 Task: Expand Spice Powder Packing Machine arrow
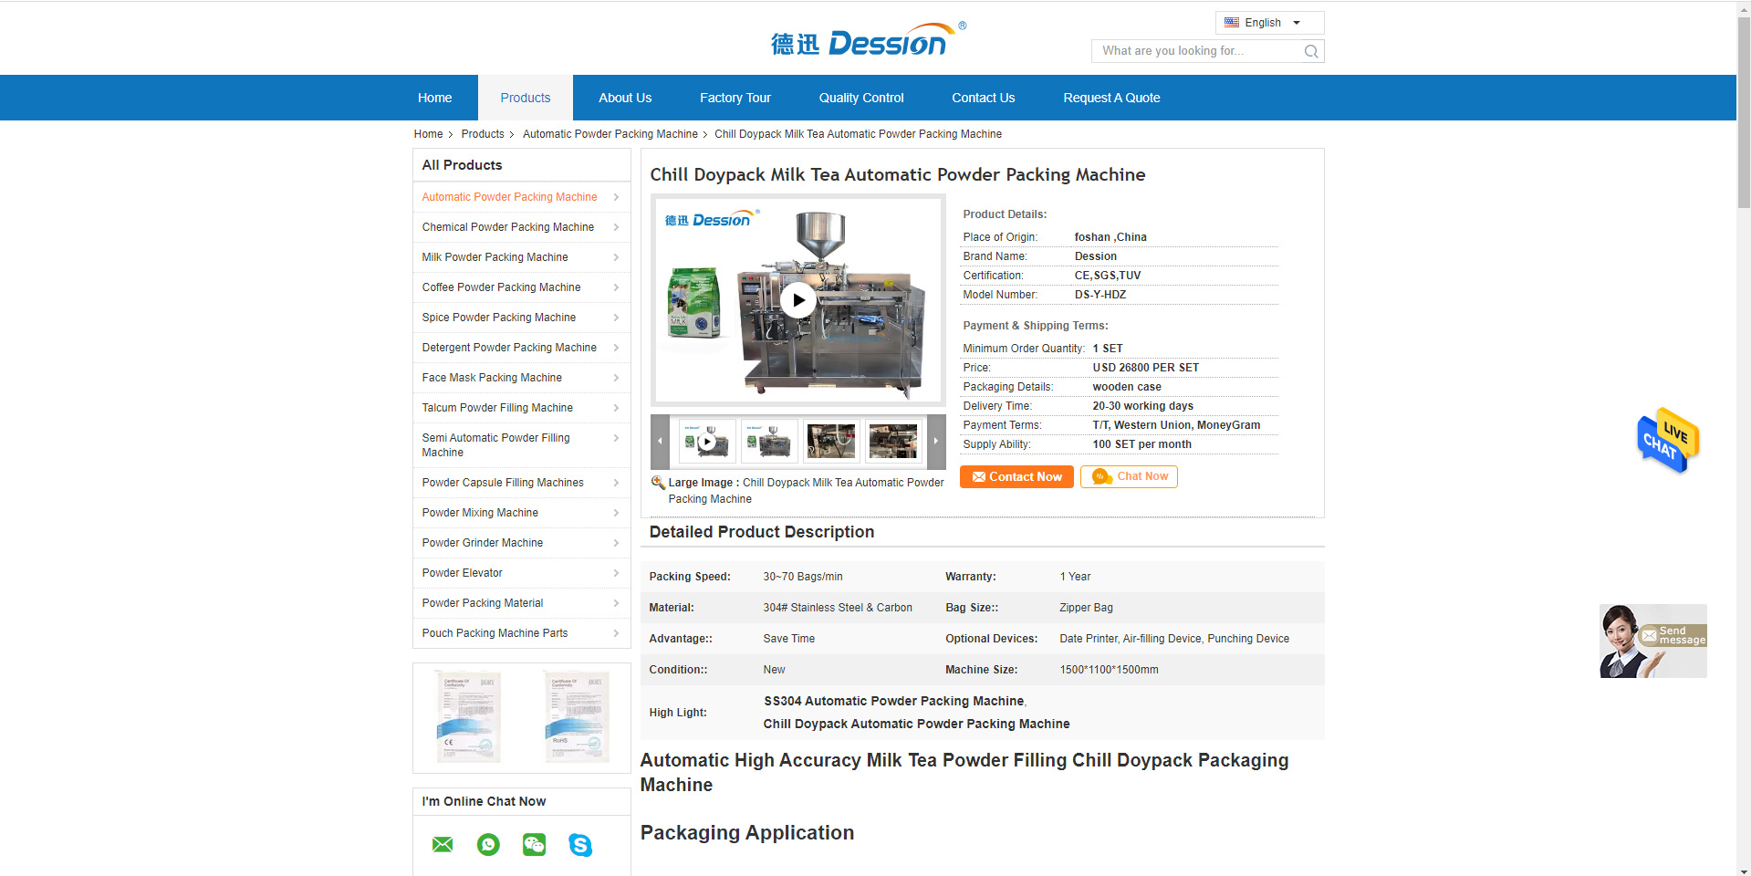616,318
